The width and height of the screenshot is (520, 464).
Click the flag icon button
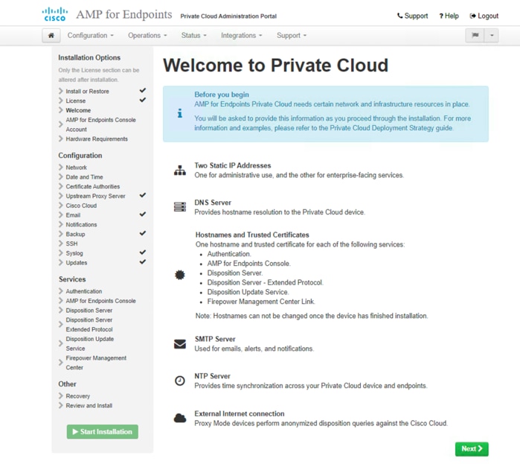(475, 36)
